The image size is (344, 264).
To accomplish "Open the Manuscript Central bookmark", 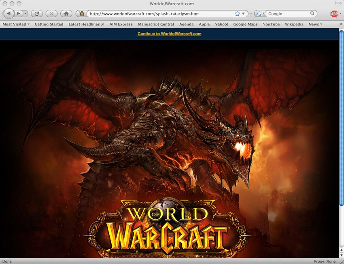I will pos(156,24).
